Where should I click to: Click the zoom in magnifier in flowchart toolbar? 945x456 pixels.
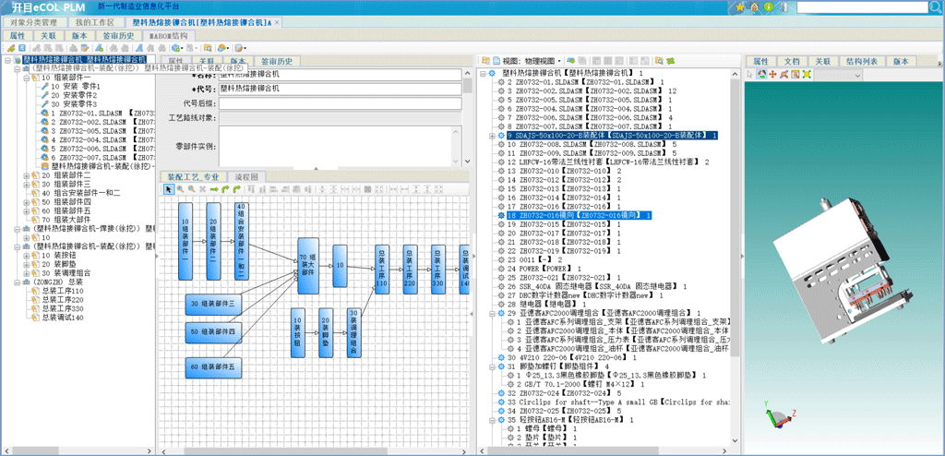click(180, 189)
